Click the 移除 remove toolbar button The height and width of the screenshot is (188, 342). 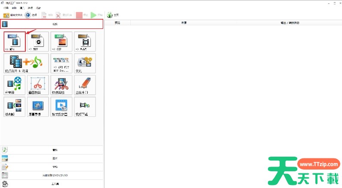pyautogui.click(x=47, y=15)
